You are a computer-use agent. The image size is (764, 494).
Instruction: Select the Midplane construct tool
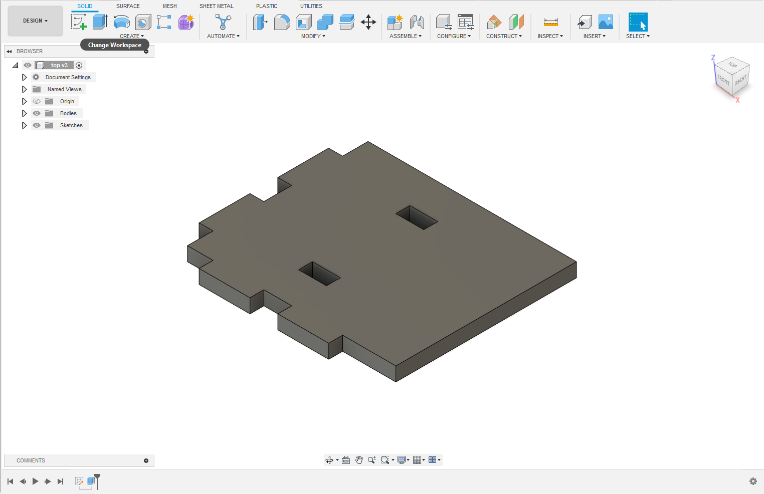click(516, 22)
